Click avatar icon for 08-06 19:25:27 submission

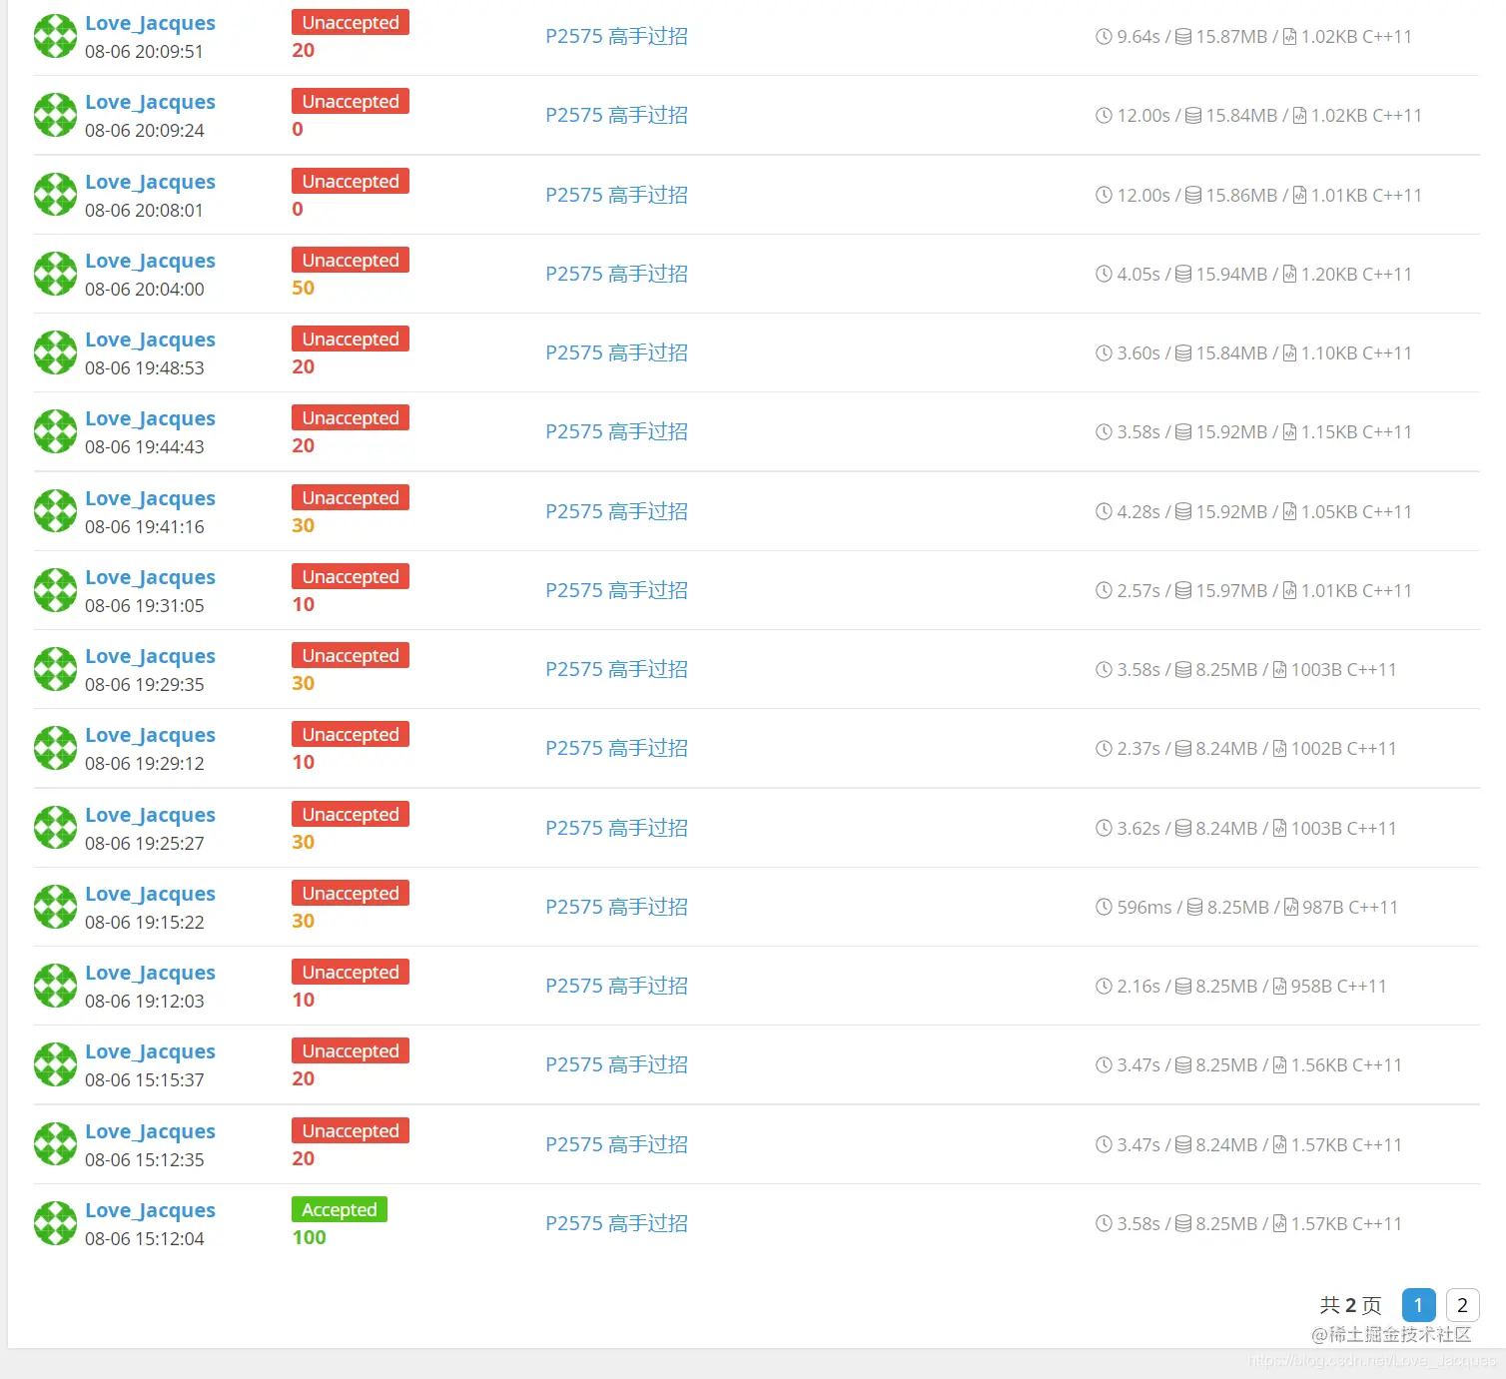point(55,828)
